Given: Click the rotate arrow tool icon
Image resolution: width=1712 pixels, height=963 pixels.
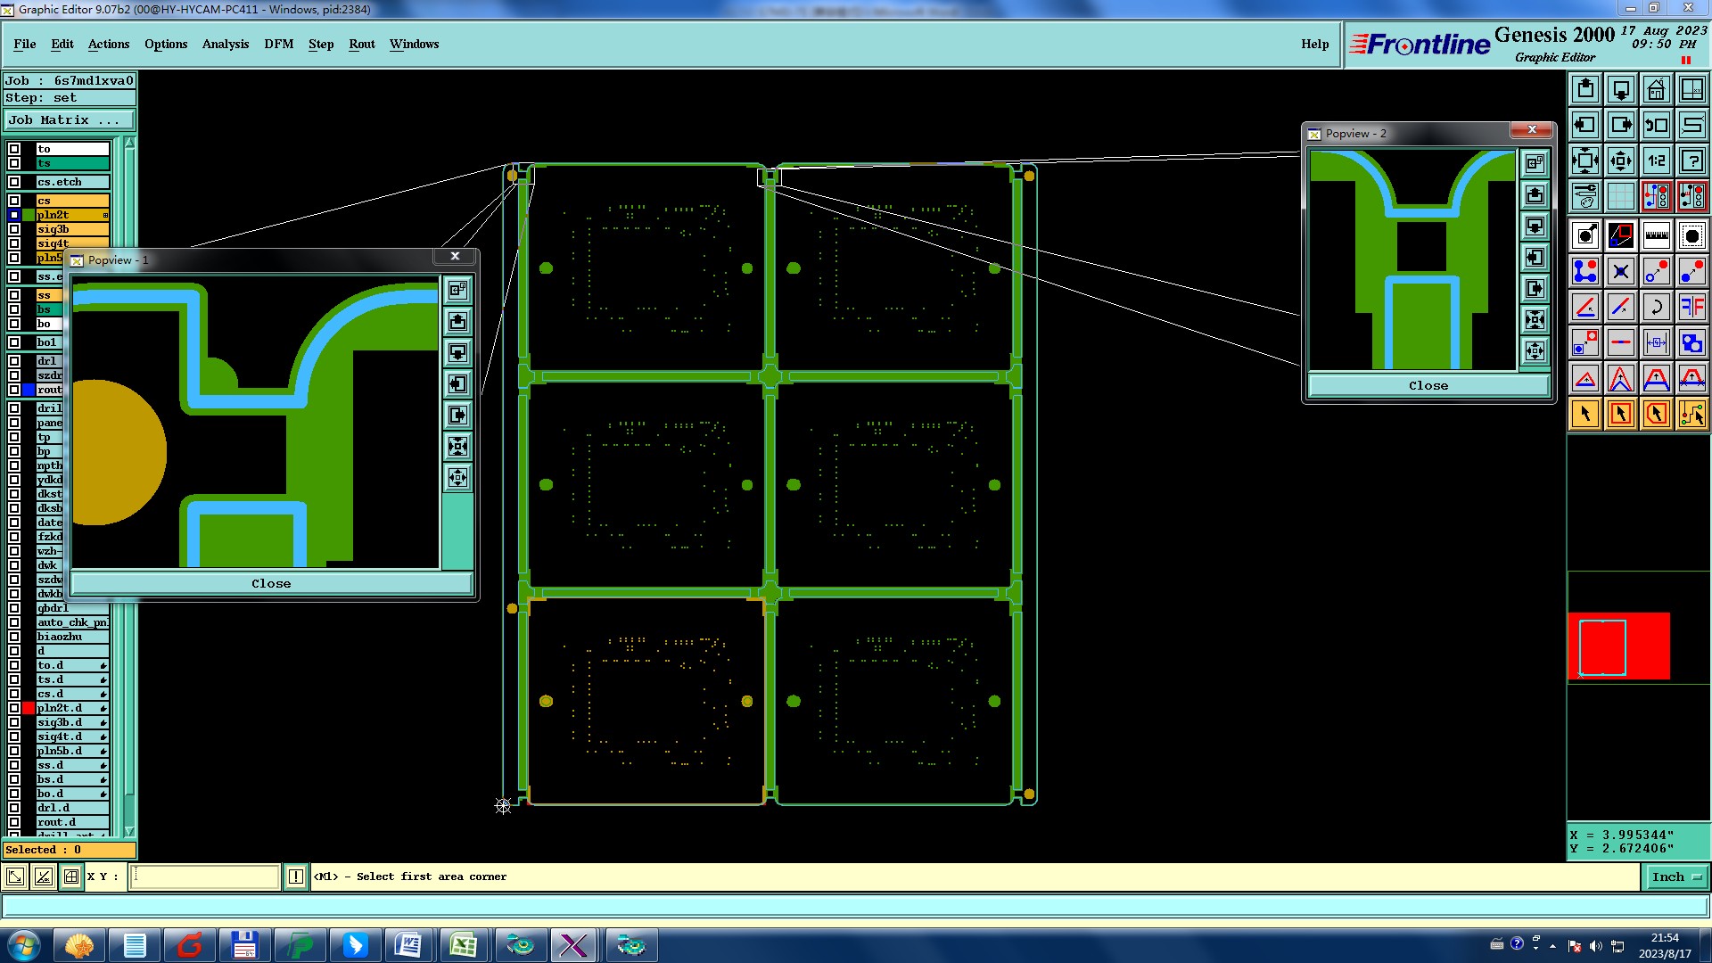Looking at the screenshot, I should tap(1656, 307).
